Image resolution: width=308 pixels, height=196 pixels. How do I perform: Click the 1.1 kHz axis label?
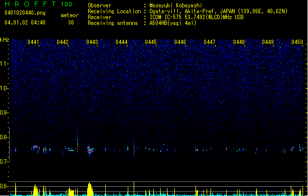pyautogui.click(x=4, y=64)
